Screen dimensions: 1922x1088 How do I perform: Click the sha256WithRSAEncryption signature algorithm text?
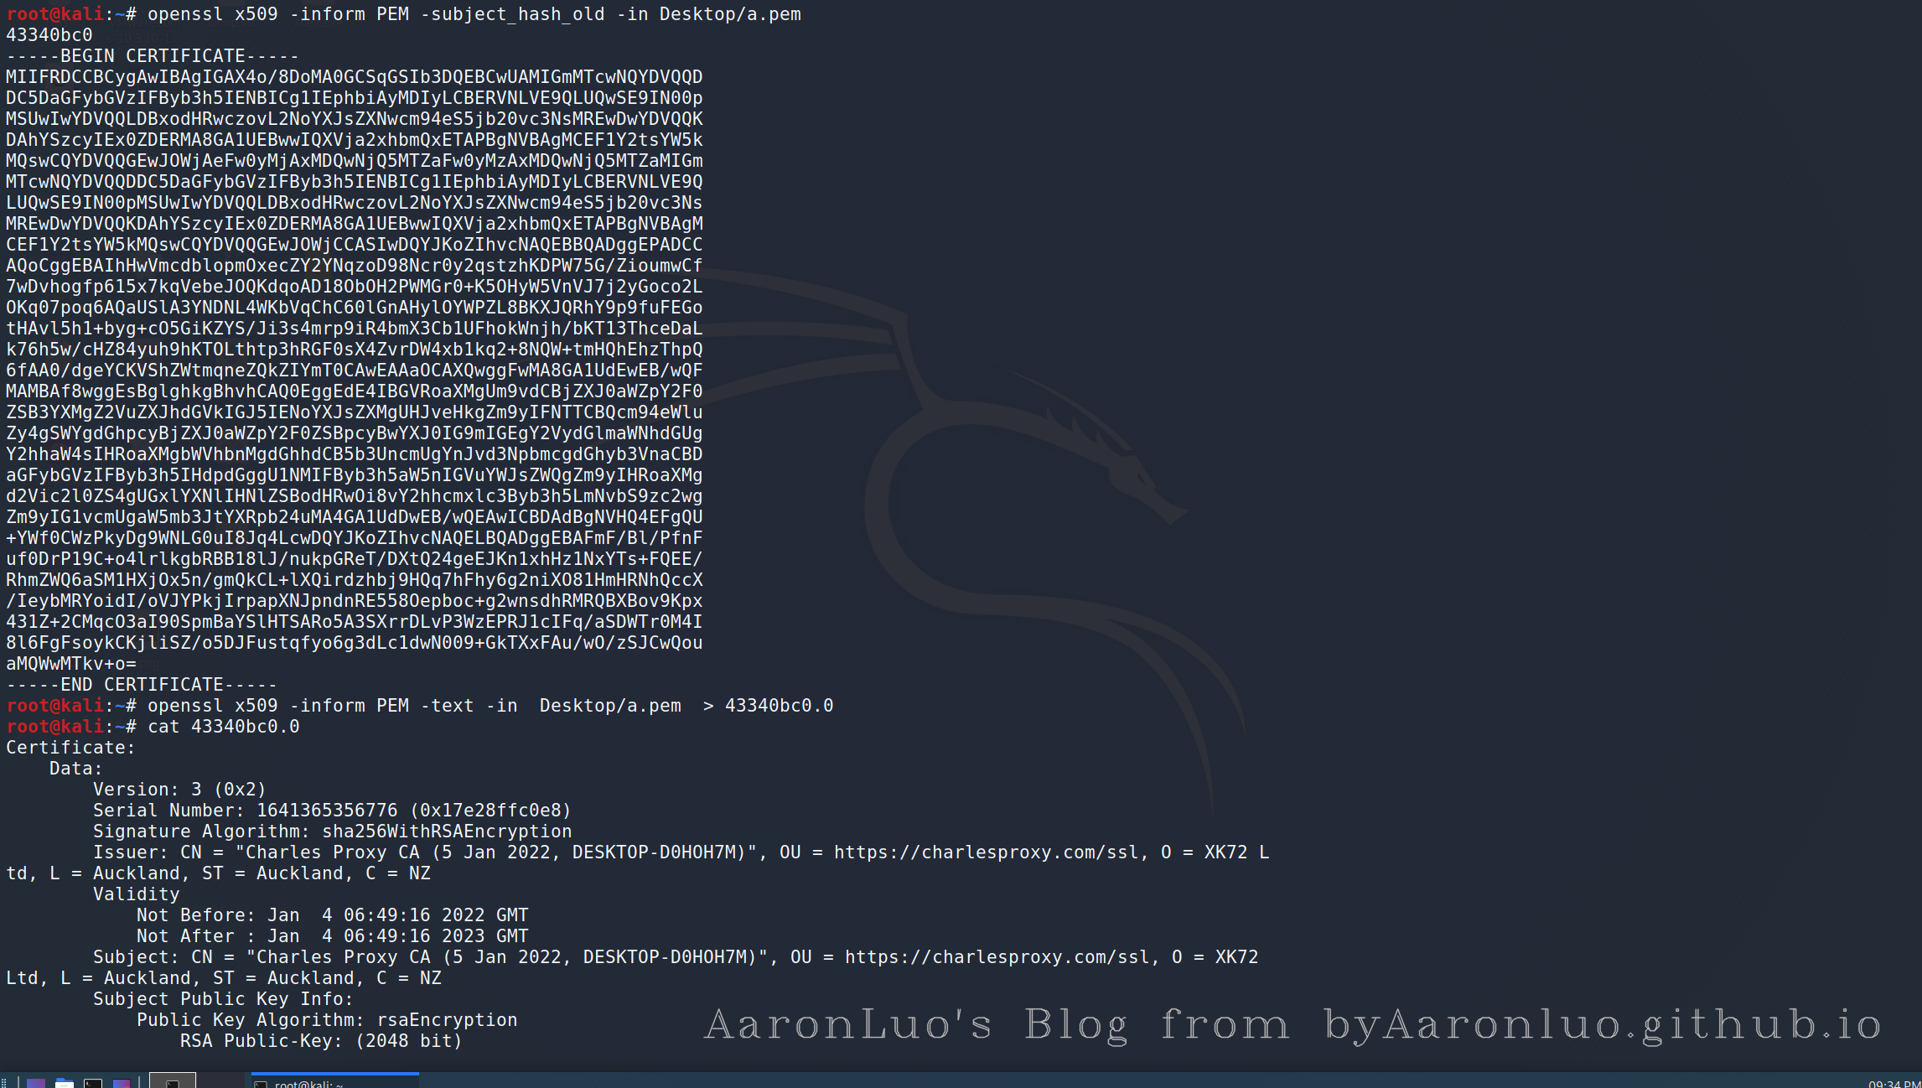(x=447, y=832)
